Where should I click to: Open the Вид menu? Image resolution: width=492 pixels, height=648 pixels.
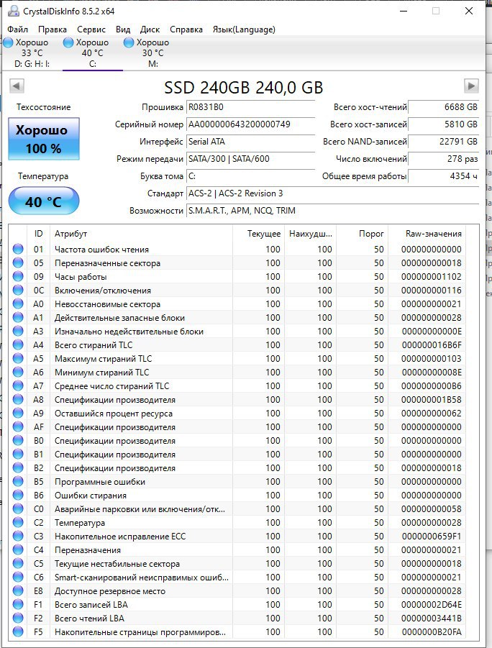(x=123, y=29)
